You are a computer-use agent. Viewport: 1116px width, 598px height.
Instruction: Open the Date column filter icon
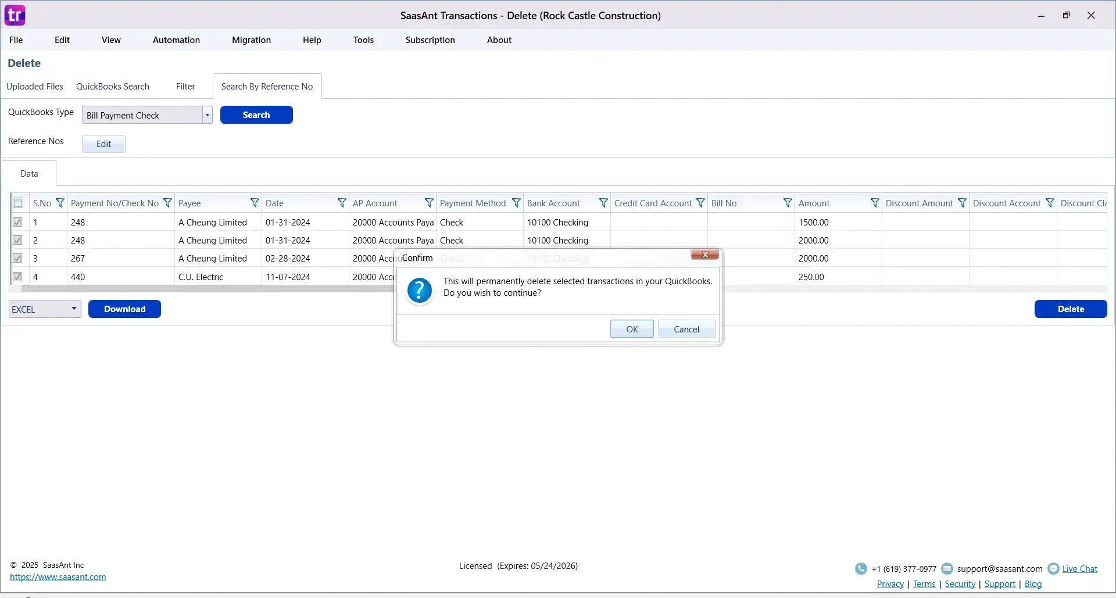342,203
